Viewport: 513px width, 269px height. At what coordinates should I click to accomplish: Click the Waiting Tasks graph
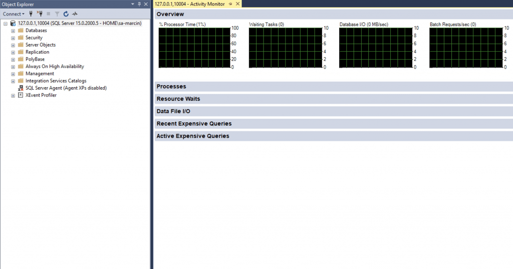285,48
